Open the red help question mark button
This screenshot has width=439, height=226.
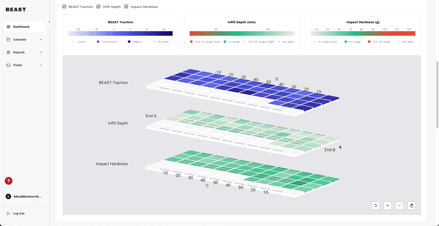(x=8, y=181)
